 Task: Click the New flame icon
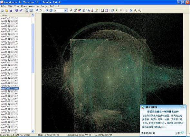point(2,10)
